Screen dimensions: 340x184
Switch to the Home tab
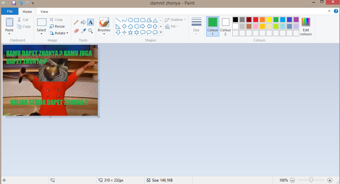[x=27, y=12]
